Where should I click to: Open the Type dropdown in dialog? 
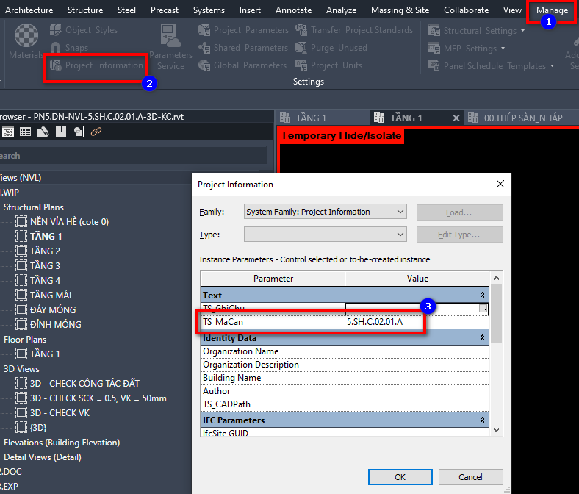click(x=325, y=235)
